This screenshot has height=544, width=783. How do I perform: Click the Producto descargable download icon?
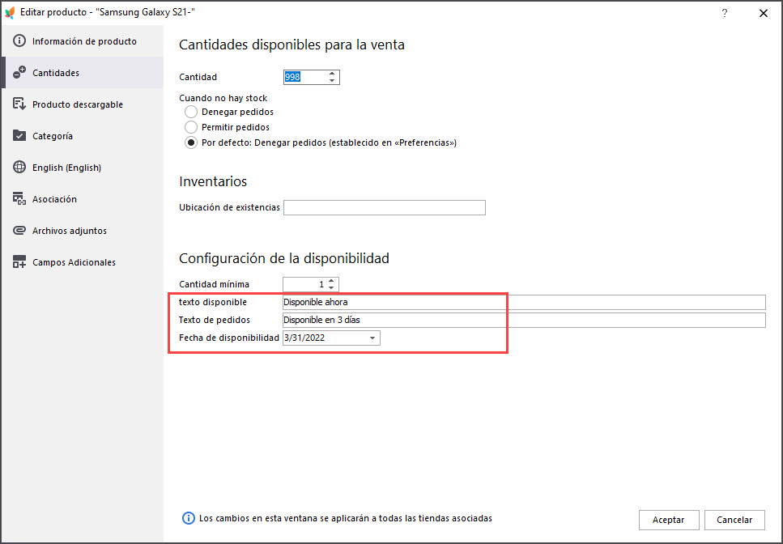[19, 104]
